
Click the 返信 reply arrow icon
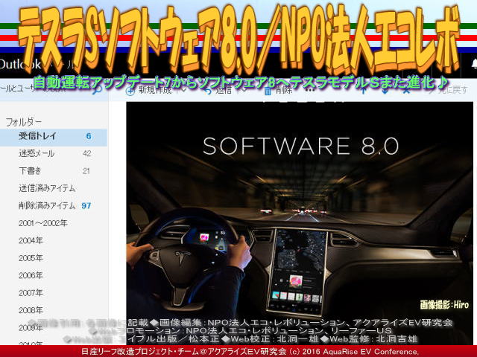pyautogui.click(x=208, y=91)
